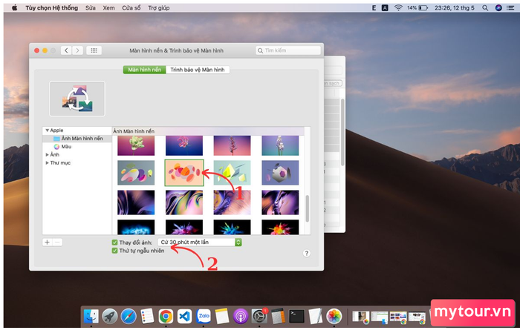
Task: Go forward with the right chevron button
Action: click(x=77, y=50)
